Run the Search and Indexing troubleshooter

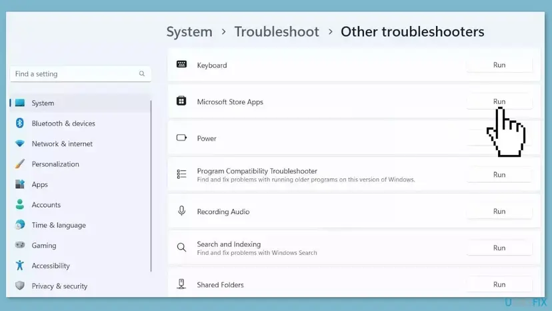[x=499, y=248]
